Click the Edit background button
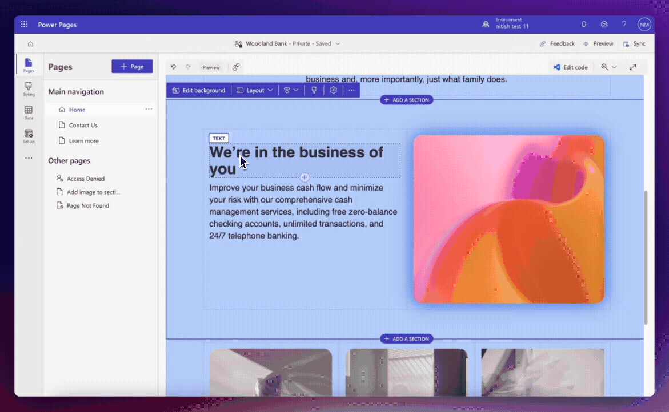This screenshot has width=669, height=412. click(x=198, y=90)
